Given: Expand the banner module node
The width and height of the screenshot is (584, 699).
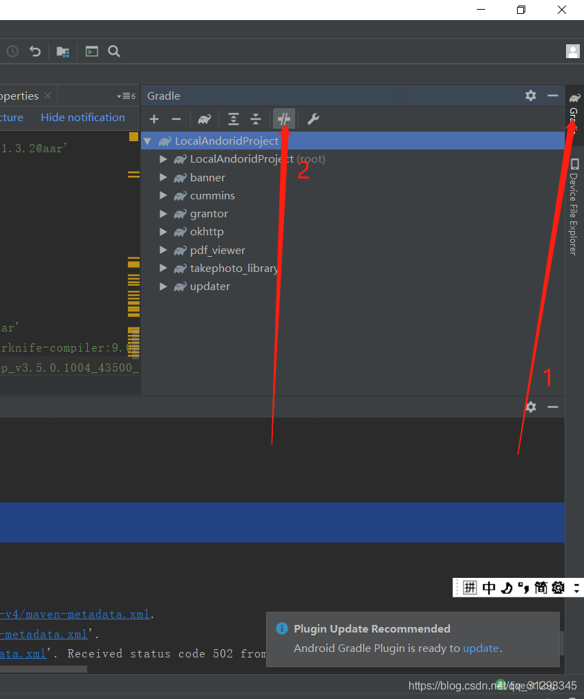Looking at the screenshot, I should pos(163,177).
